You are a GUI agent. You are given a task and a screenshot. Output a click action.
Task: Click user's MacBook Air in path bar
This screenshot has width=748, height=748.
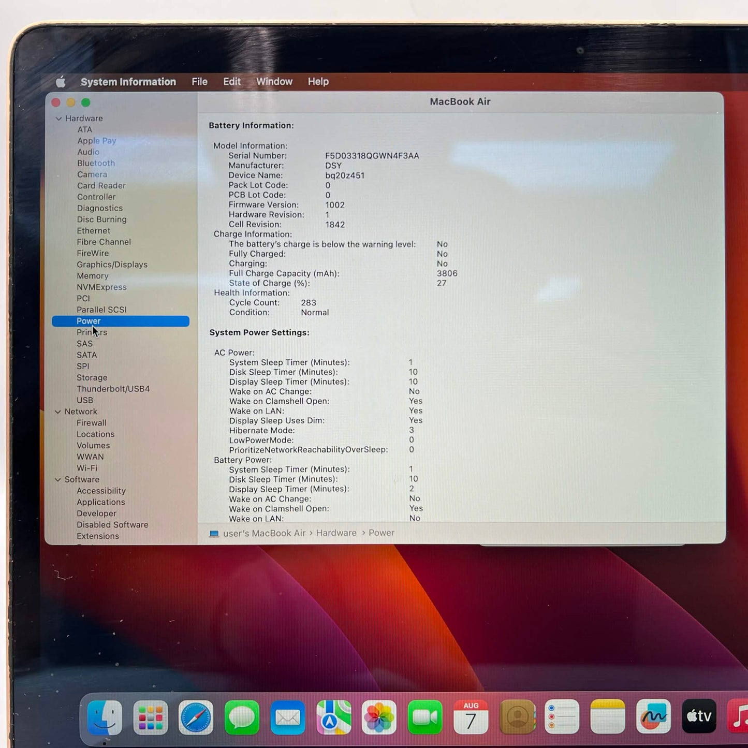click(265, 534)
